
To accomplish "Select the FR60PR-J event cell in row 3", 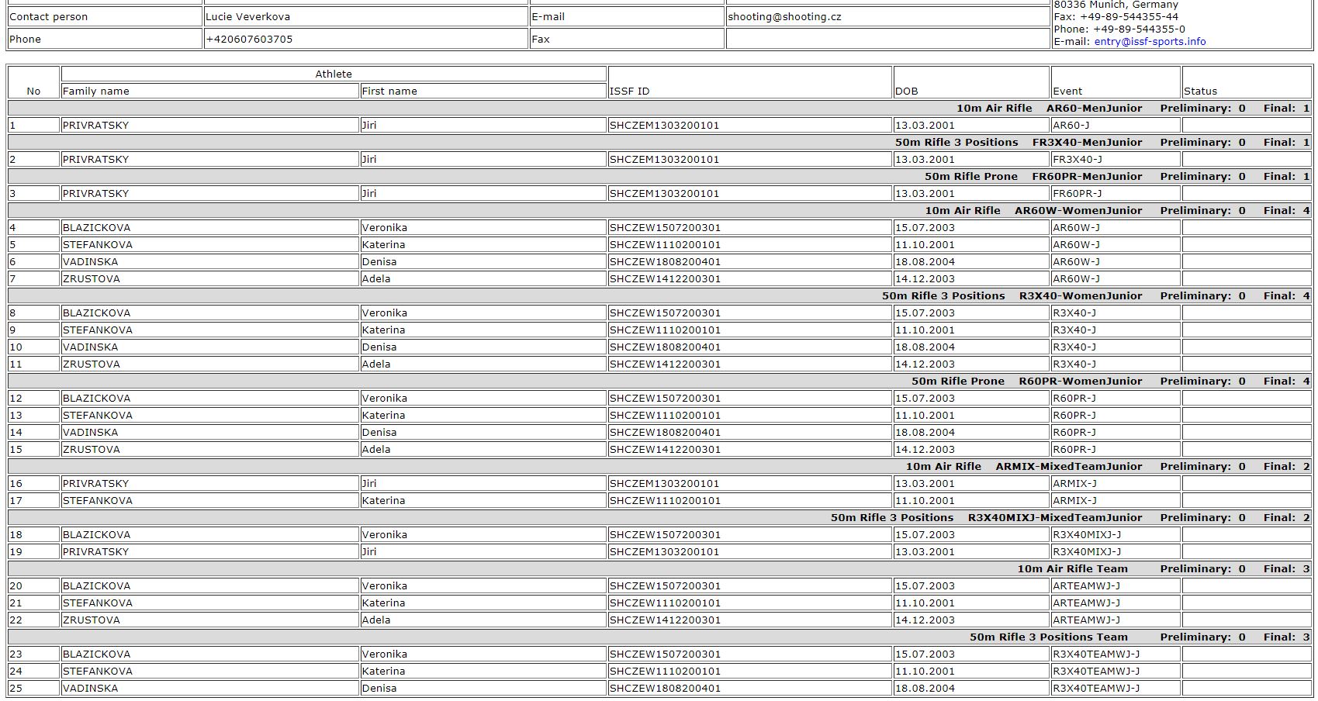I will [1077, 194].
